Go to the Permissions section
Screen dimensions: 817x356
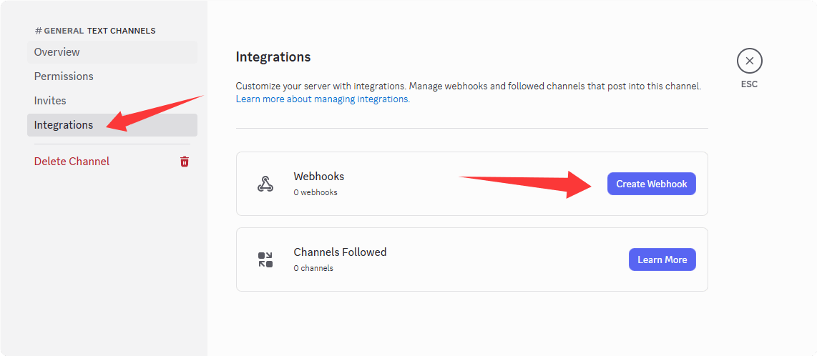tap(64, 76)
